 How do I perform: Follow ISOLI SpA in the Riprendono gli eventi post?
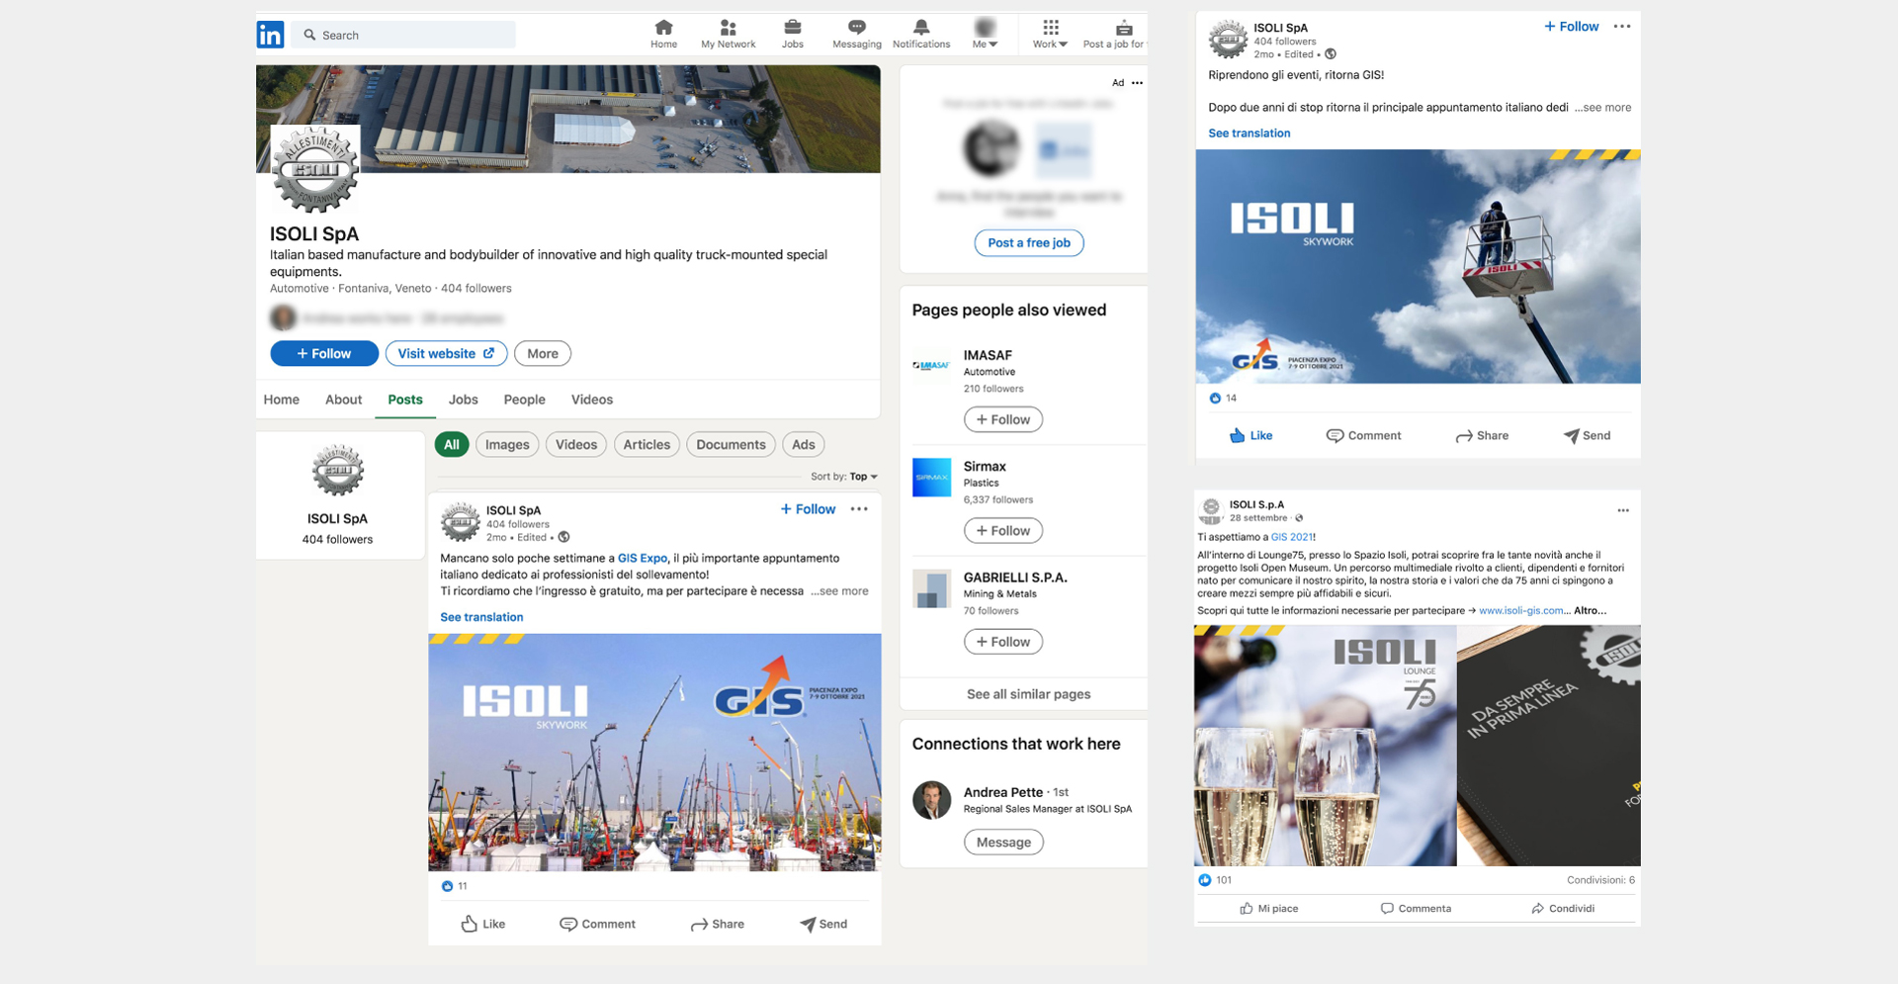point(1571,27)
